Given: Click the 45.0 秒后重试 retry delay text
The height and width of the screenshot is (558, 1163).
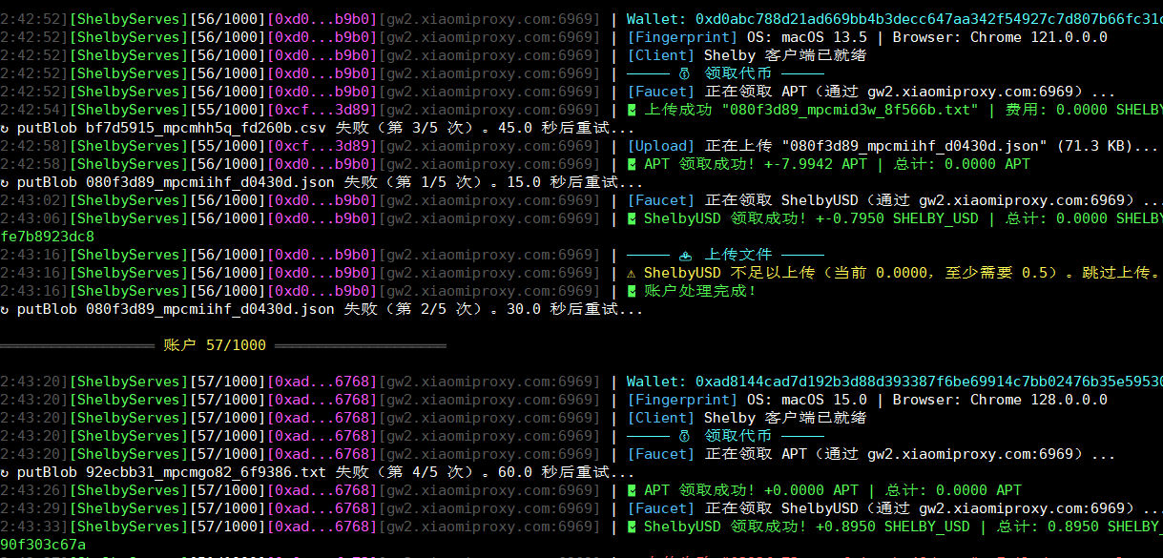Looking at the screenshot, I should coord(564,128).
